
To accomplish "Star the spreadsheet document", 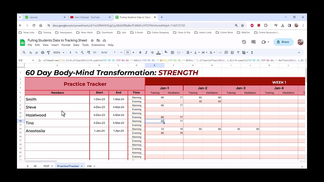I will click(x=92, y=40).
